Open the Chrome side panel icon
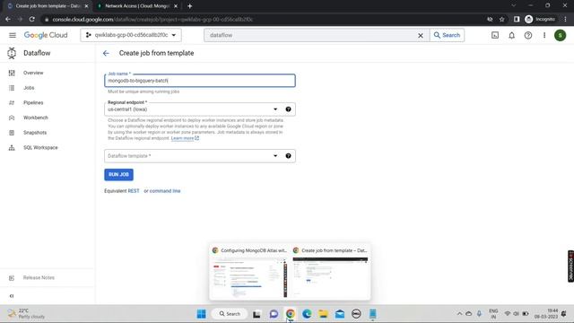Screen dimensions: 574x323 click(517, 19)
